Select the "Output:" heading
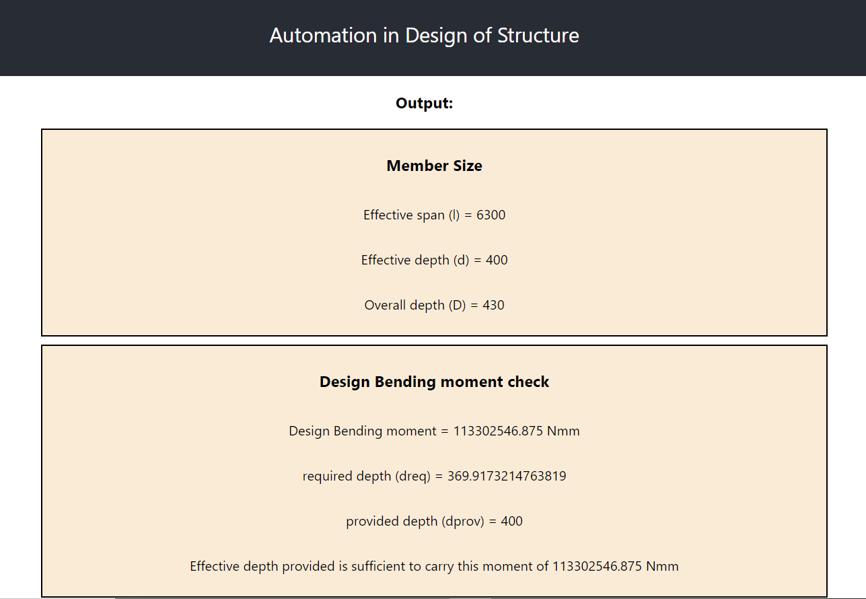The width and height of the screenshot is (866, 599). click(424, 103)
